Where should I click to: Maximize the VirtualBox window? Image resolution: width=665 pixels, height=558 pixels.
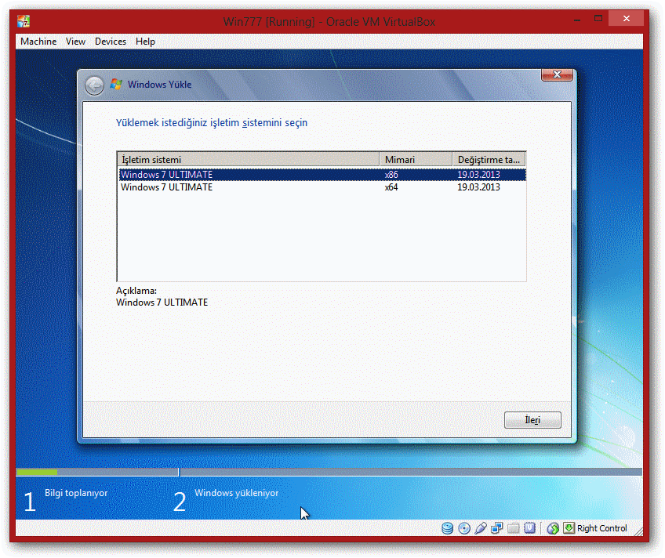(x=598, y=19)
